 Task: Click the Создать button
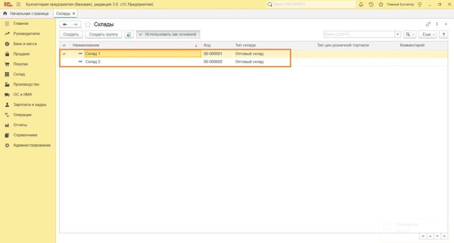click(71, 35)
